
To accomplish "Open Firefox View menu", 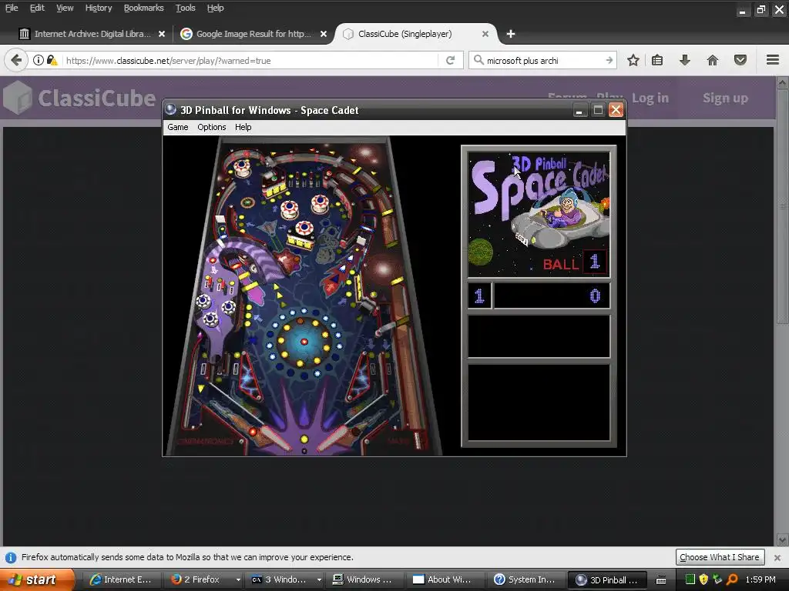I will click(x=65, y=8).
